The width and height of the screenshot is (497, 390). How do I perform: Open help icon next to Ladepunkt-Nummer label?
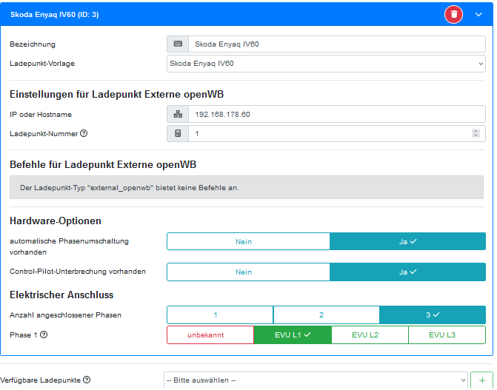(x=84, y=134)
